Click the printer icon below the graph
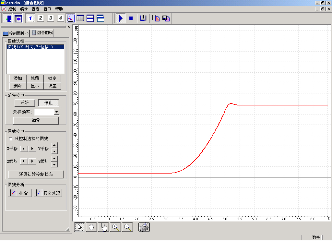The width and height of the screenshot is (332, 241). coord(144,227)
